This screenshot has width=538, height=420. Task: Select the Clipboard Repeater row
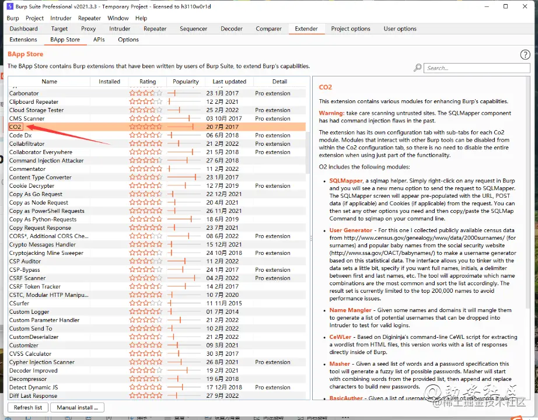click(157, 102)
